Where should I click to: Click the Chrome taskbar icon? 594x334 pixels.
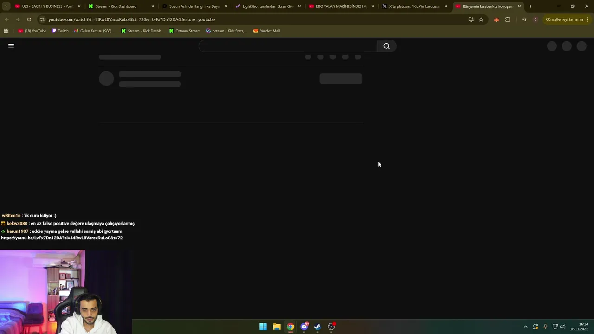[x=291, y=327]
